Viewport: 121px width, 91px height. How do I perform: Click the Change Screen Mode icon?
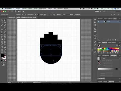click(x=3, y=65)
